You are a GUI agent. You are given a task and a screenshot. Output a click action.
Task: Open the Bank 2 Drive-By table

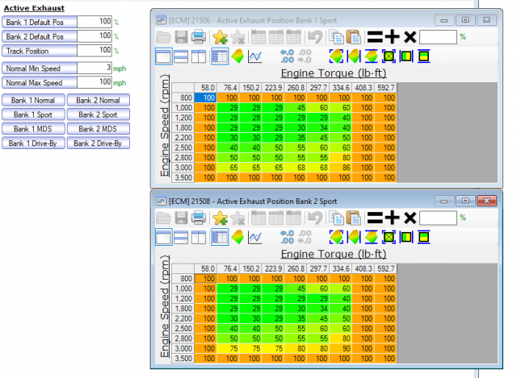point(98,143)
